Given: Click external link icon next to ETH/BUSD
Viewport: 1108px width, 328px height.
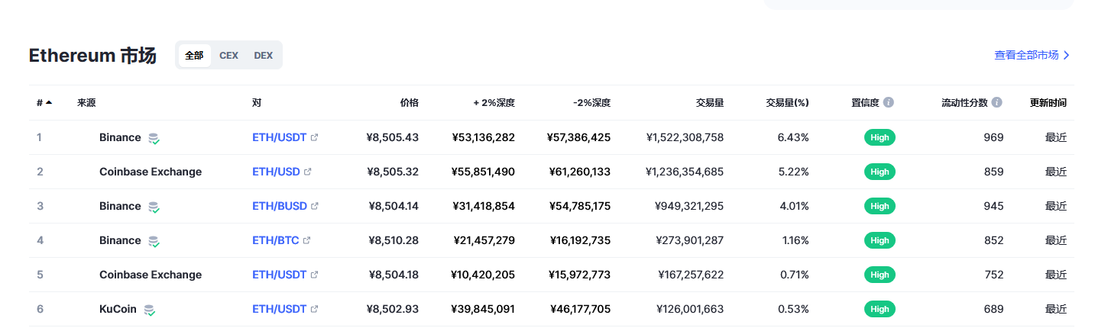Looking at the screenshot, I should (x=315, y=207).
